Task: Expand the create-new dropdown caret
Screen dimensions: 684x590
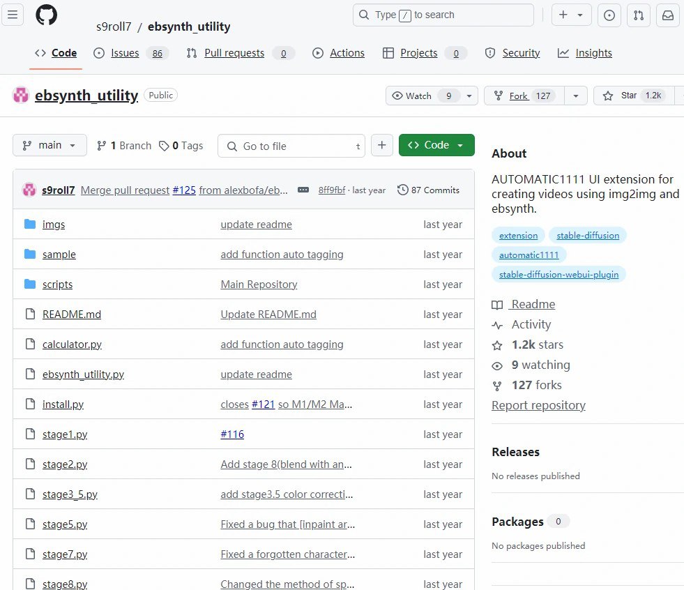Action: click(580, 15)
